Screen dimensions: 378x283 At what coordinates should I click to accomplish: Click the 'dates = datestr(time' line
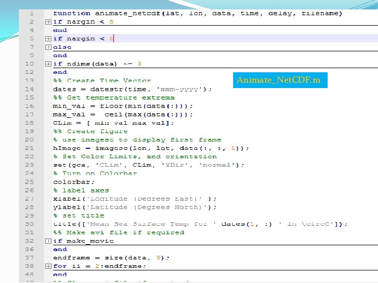[132, 89]
